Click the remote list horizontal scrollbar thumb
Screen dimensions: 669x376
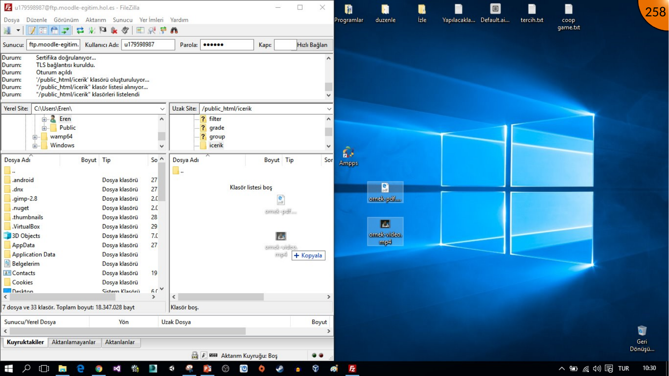221,297
